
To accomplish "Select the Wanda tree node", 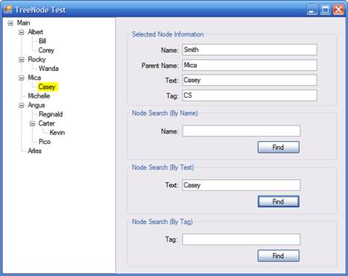I will [x=48, y=69].
